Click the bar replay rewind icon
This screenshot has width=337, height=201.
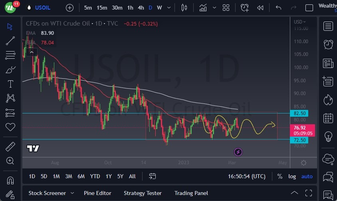(x=260, y=8)
